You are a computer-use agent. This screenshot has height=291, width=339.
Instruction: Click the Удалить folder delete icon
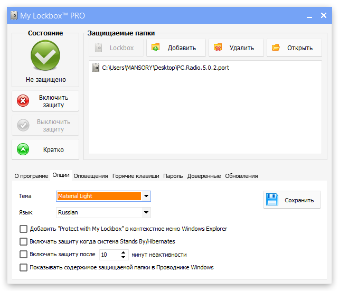click(218, 48)
